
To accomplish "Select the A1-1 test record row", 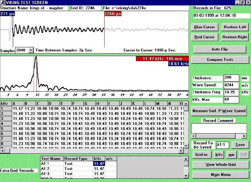I will click(78, 164).
